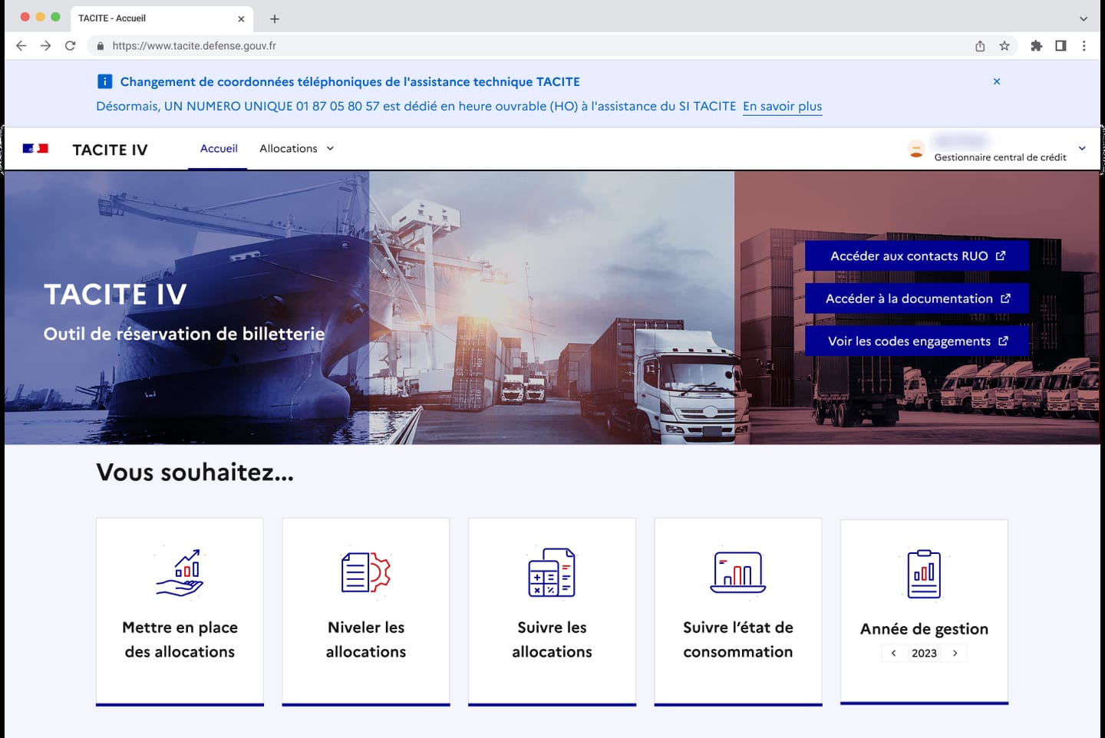Open a new browser tab
Screen dimensions: 1105x738
pos(275,18)
